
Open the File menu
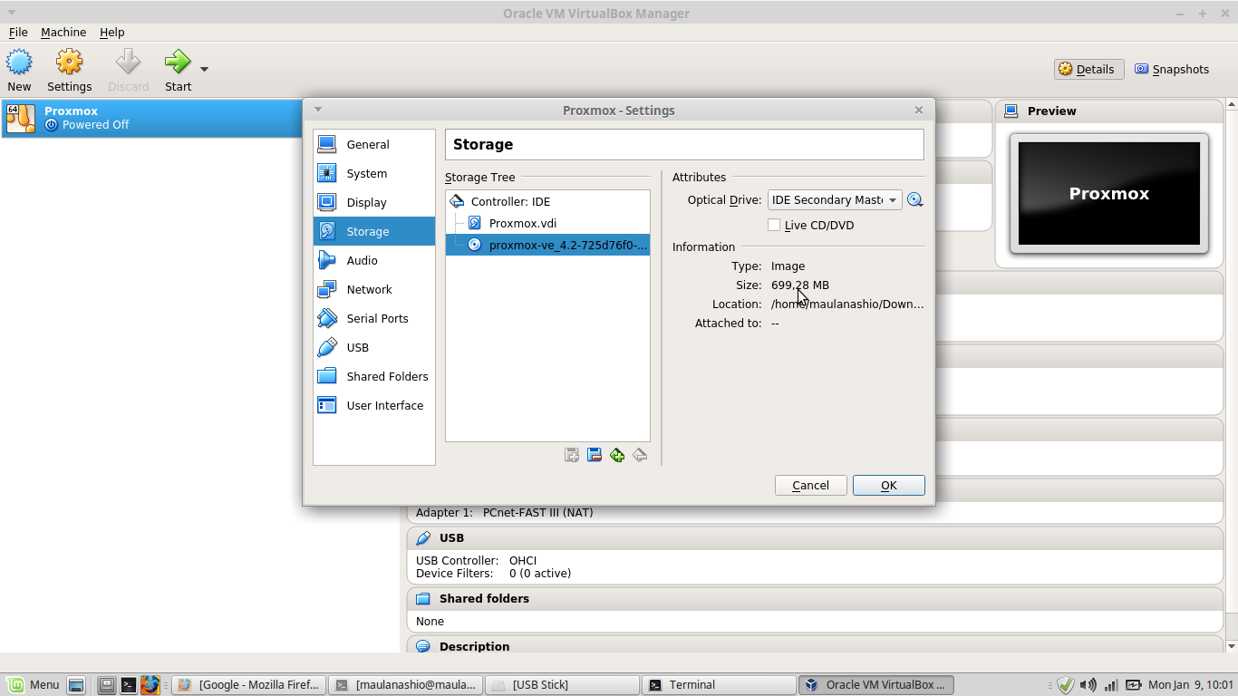18,32
